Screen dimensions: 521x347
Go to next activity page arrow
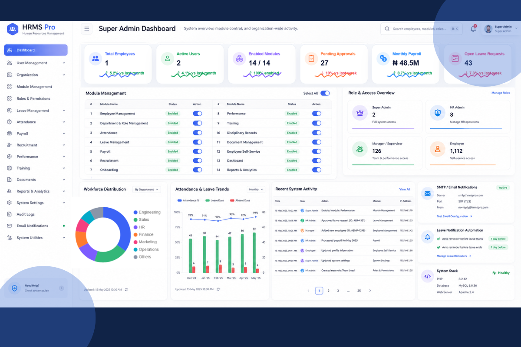(x=370, y=291)
